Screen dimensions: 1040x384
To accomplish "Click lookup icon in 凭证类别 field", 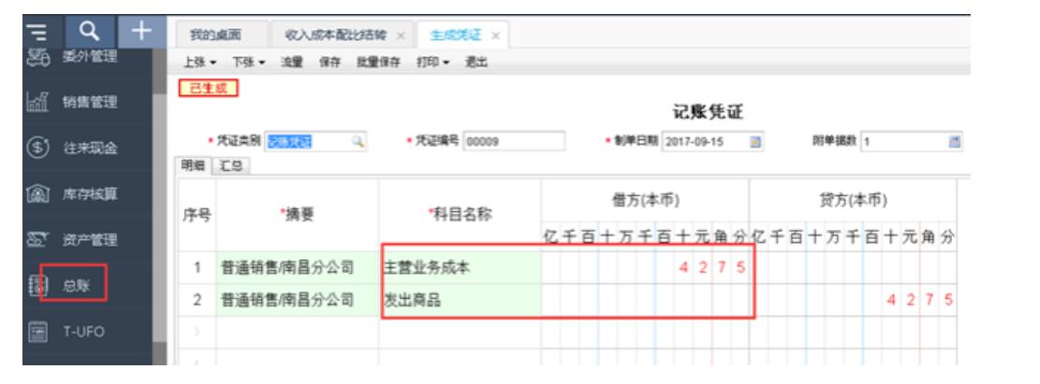I will pyautogui.click(x=358, y=141).
